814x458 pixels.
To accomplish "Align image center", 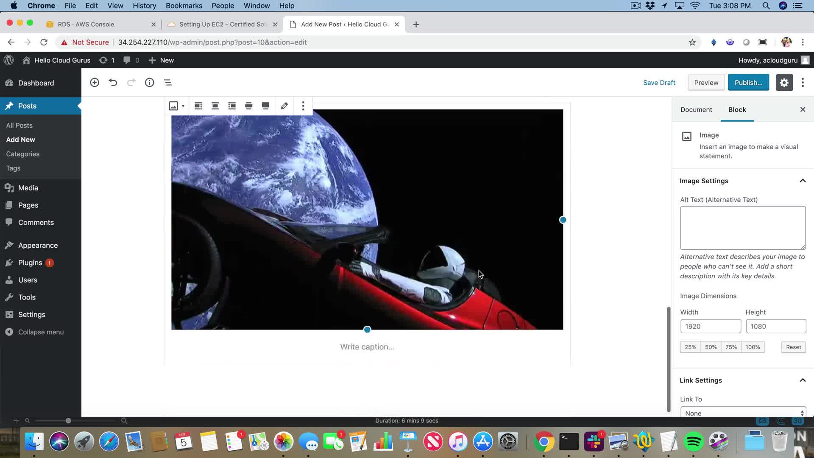I will (215, 106).
